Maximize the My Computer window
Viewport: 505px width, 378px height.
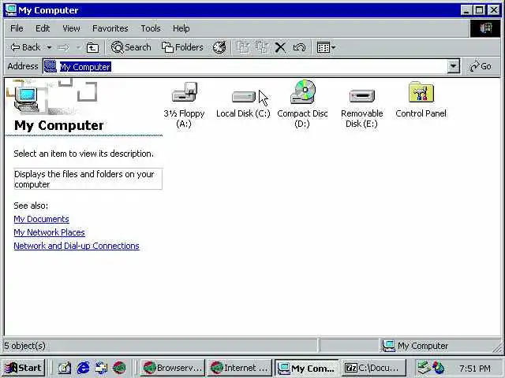(479, 10)
